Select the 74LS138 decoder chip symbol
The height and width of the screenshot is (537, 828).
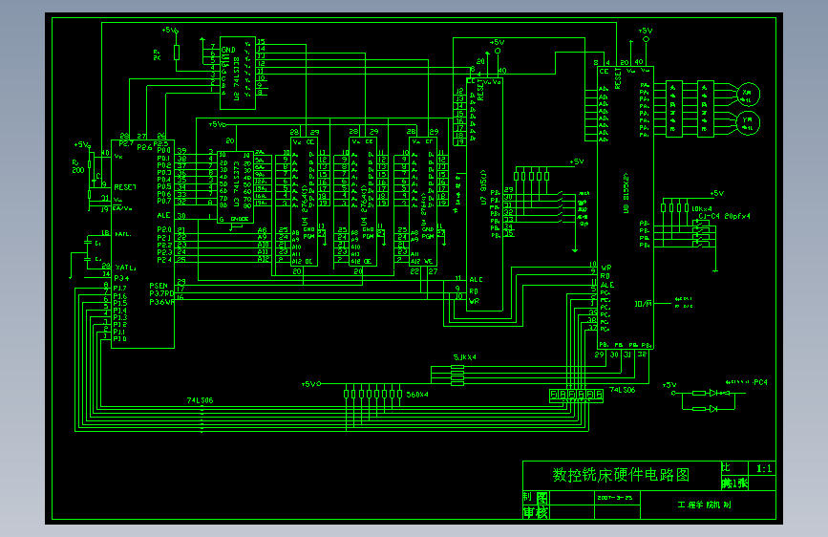point(238,73)
